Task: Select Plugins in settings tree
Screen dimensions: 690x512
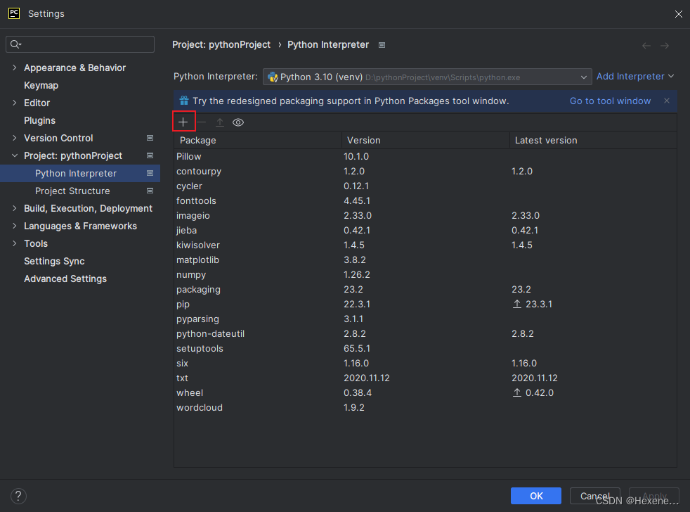Action: point(39,120)
